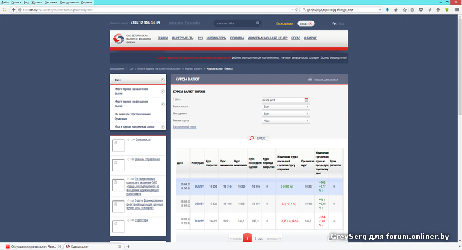This screenshot has height=250, width=462.
Task: Click the print version printer icon
Action: click(x=310, y=79)
